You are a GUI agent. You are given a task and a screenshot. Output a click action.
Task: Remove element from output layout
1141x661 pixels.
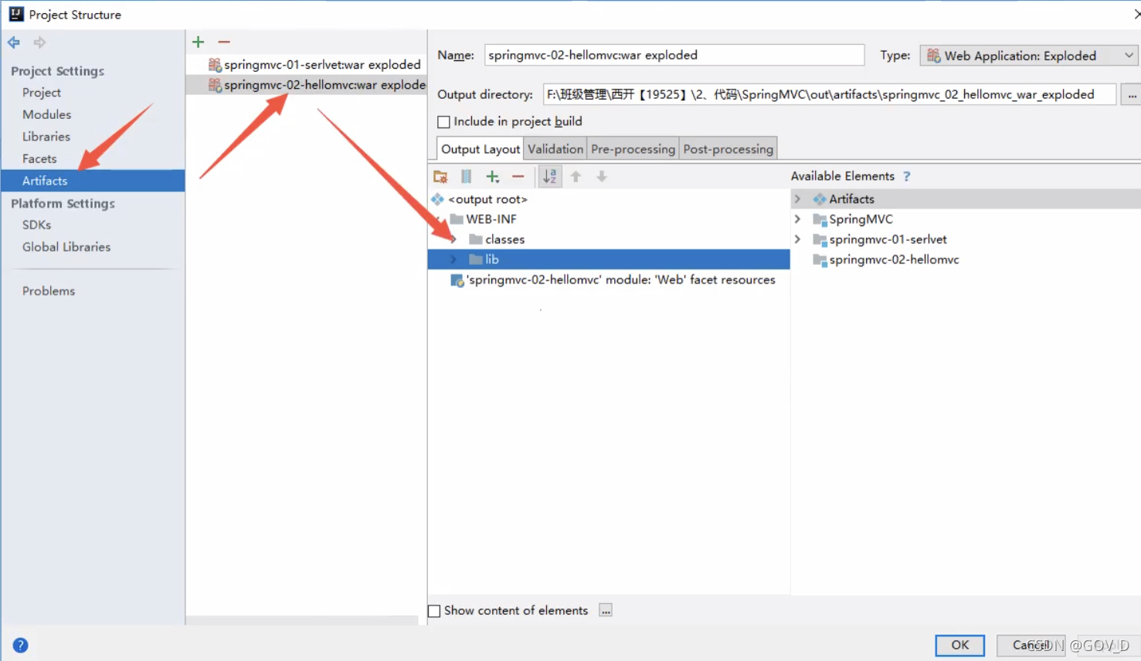(x=518, y=177)
